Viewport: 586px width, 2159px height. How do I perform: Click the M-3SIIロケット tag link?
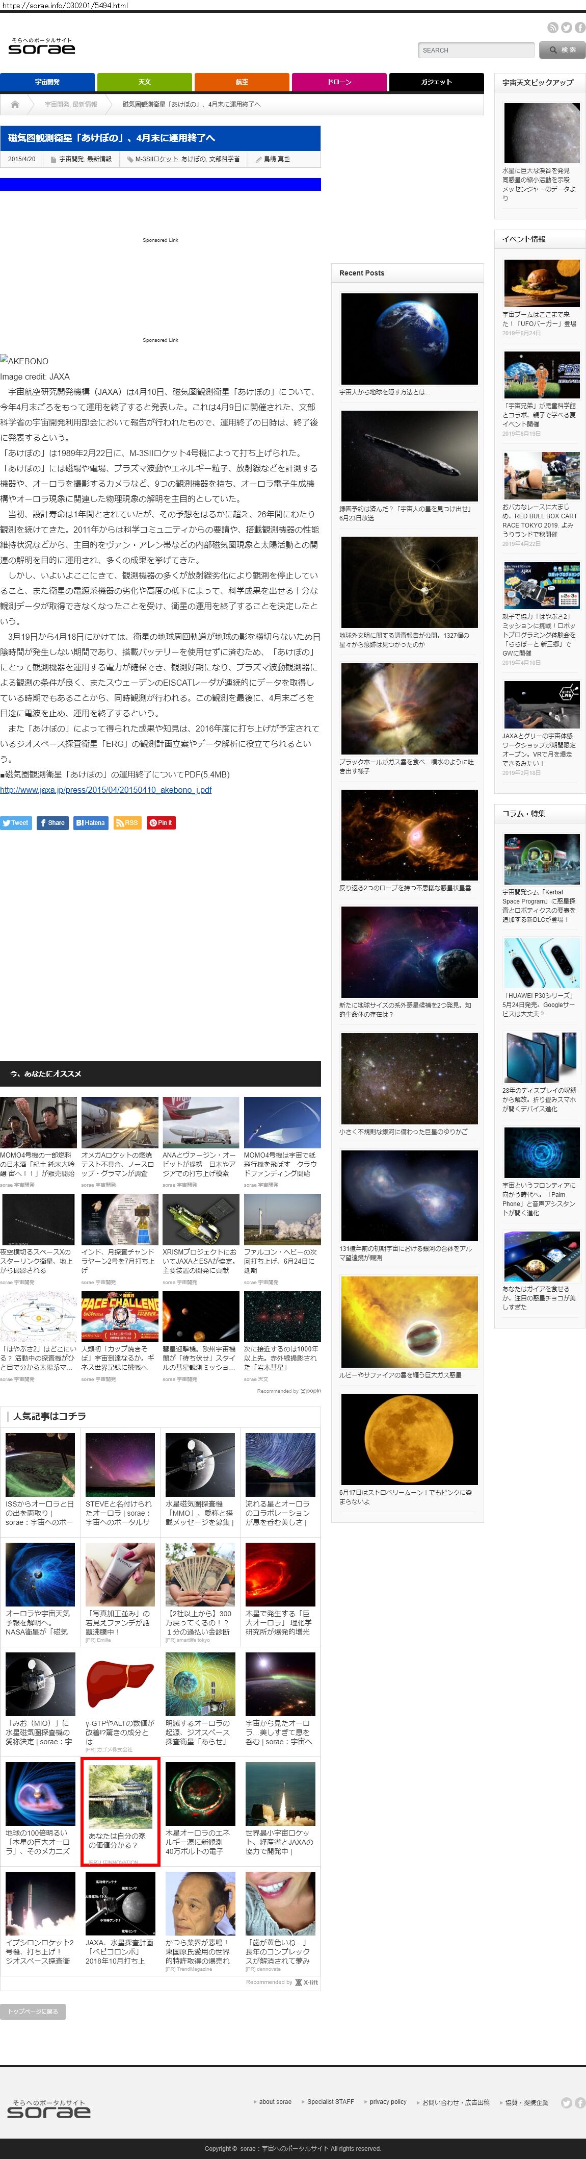[x=156, y=159]
